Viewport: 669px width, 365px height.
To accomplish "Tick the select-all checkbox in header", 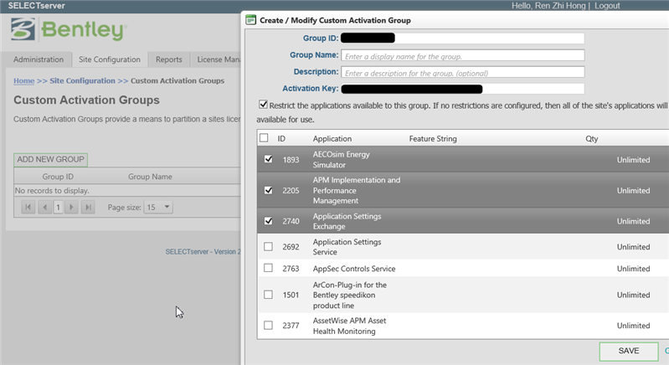I will [265, 138].
